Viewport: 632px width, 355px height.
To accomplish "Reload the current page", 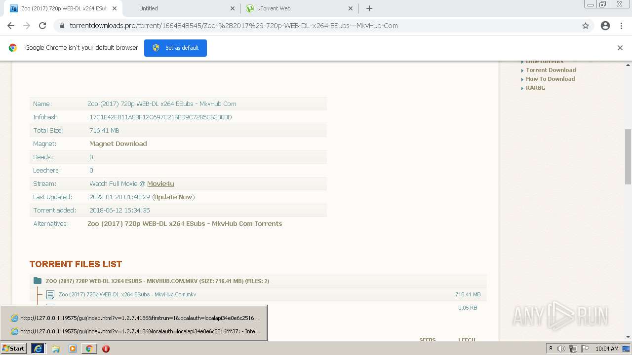I will pyautogui.click(x=42, y=26).
